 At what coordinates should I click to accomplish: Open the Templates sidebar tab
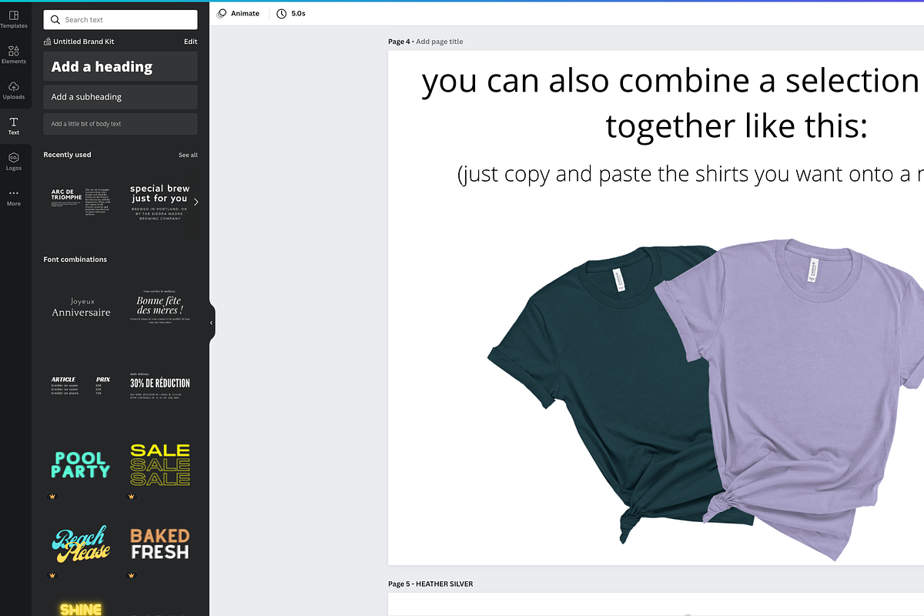14,19
